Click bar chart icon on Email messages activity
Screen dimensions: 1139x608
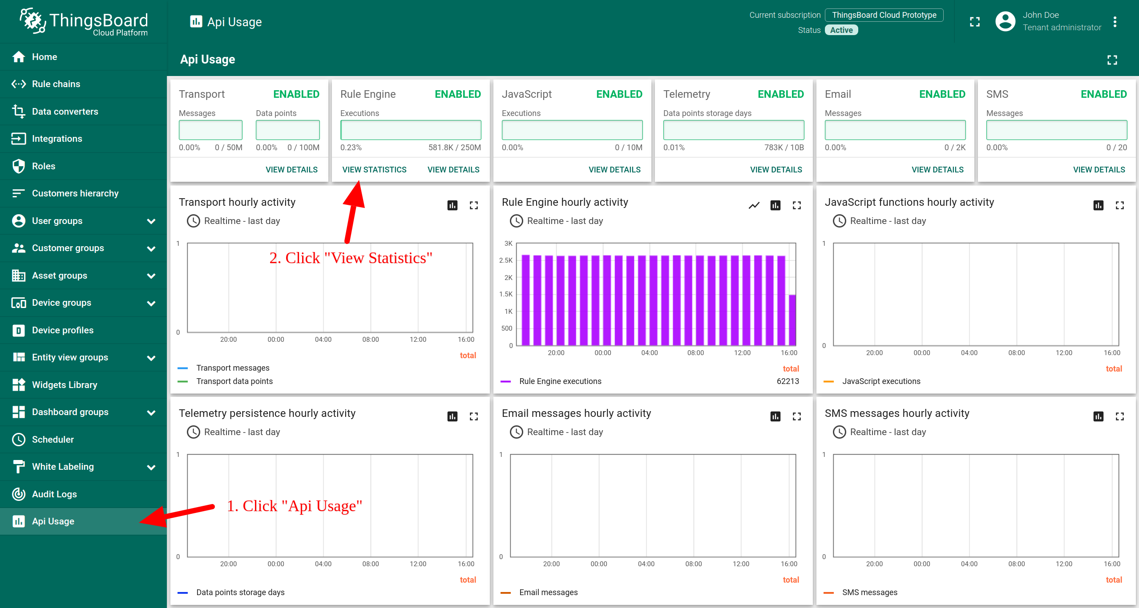775,416
